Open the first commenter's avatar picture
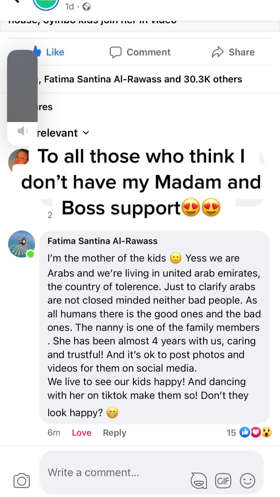This screenshot has width=280, height=497. tap(18, 159)
